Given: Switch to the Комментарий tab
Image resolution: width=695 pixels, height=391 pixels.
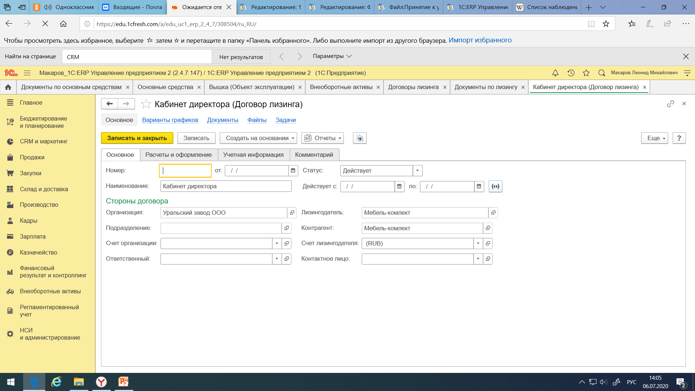Looking at the screenshot, I should pyautogui.click(x=314, y=155).
